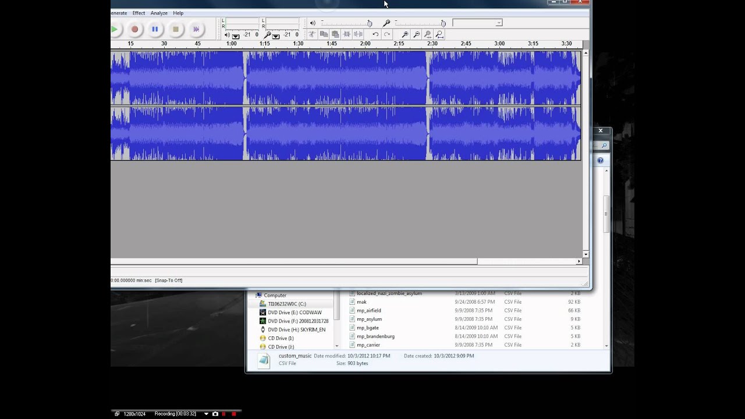Select the localized_nazi_zombie_asylum file
This screenshot has height=419, width=745.
point(389,293)
